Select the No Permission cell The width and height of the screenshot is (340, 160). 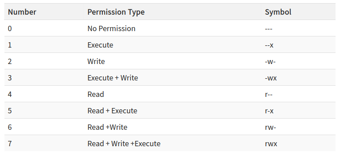point(111,28)
